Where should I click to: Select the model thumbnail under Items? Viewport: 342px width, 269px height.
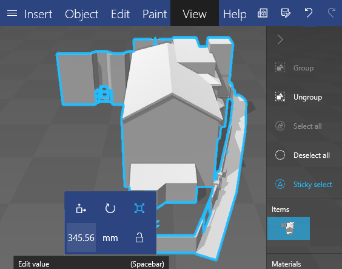pyautogui.click(x=289, y=228)
